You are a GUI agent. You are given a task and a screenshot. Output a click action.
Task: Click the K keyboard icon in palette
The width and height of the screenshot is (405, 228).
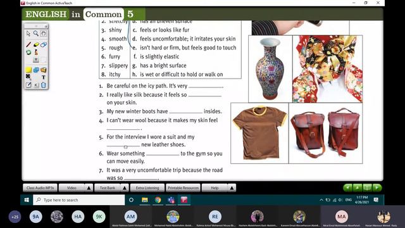36,85
